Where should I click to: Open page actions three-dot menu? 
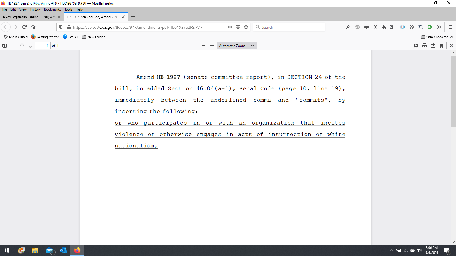coord(230,27)
